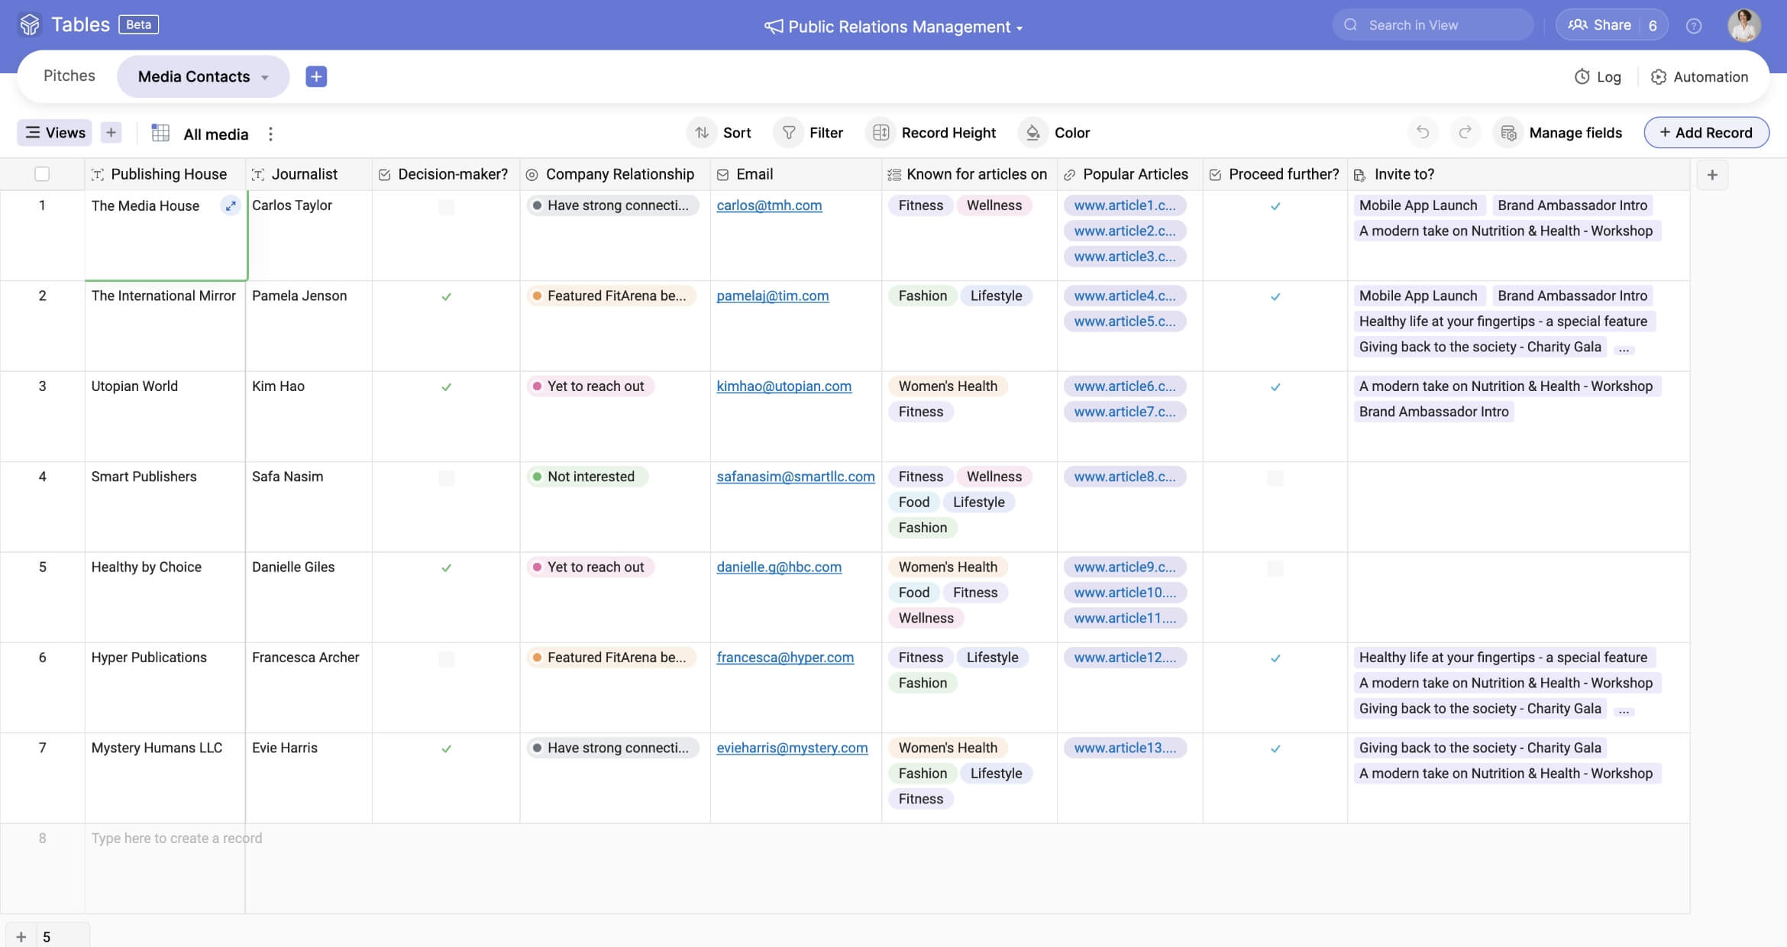Check Decision-maker for Carlos Taylor
The height and width of the screenshot is (947, 1787).
(446, 206)
